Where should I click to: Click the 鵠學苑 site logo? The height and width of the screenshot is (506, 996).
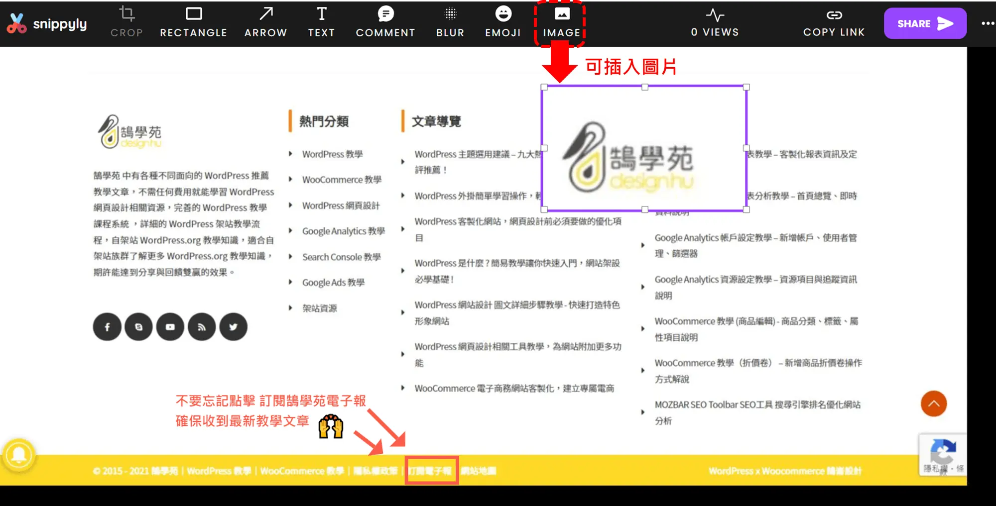click(129, 132)
